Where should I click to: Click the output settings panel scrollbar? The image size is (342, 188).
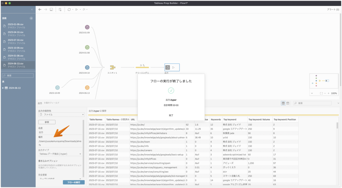pyautogui.click(x=83, y=148)
